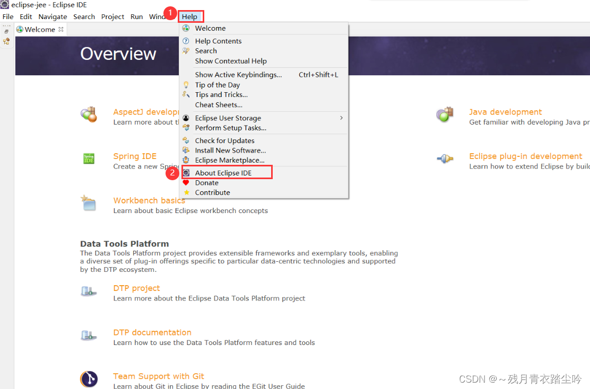Click the Eclipse plug-in development plug icon
Viewport: 590px width, 389px height.
pyautogui.click(x=445, y=158)
